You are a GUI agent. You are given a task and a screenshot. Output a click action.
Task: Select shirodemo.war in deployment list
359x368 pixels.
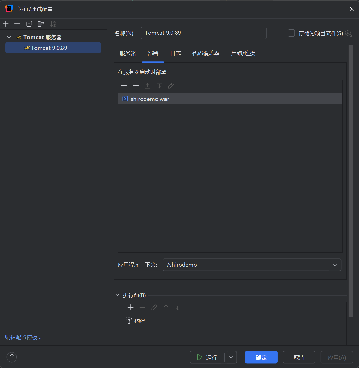click(230, 99)
